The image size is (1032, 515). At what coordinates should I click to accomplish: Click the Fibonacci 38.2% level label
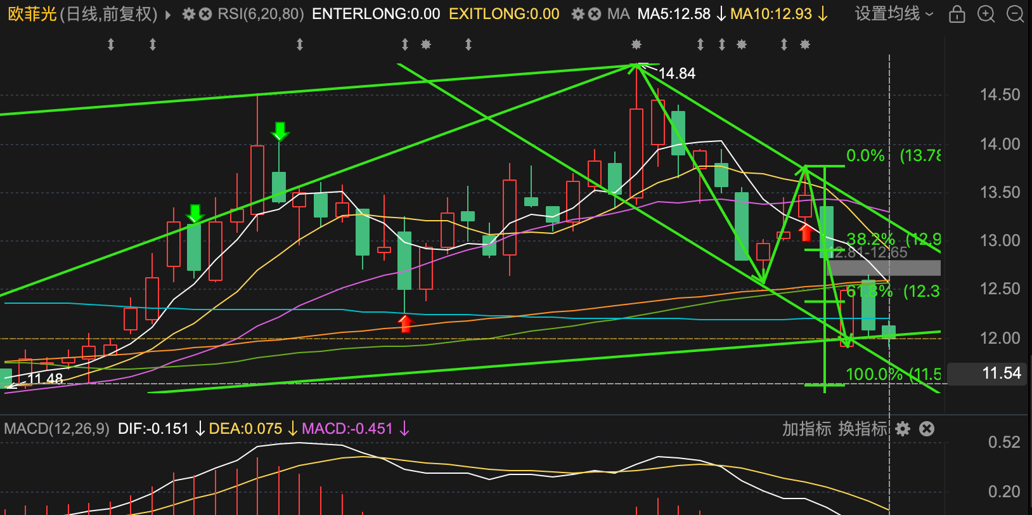(871, 239)
